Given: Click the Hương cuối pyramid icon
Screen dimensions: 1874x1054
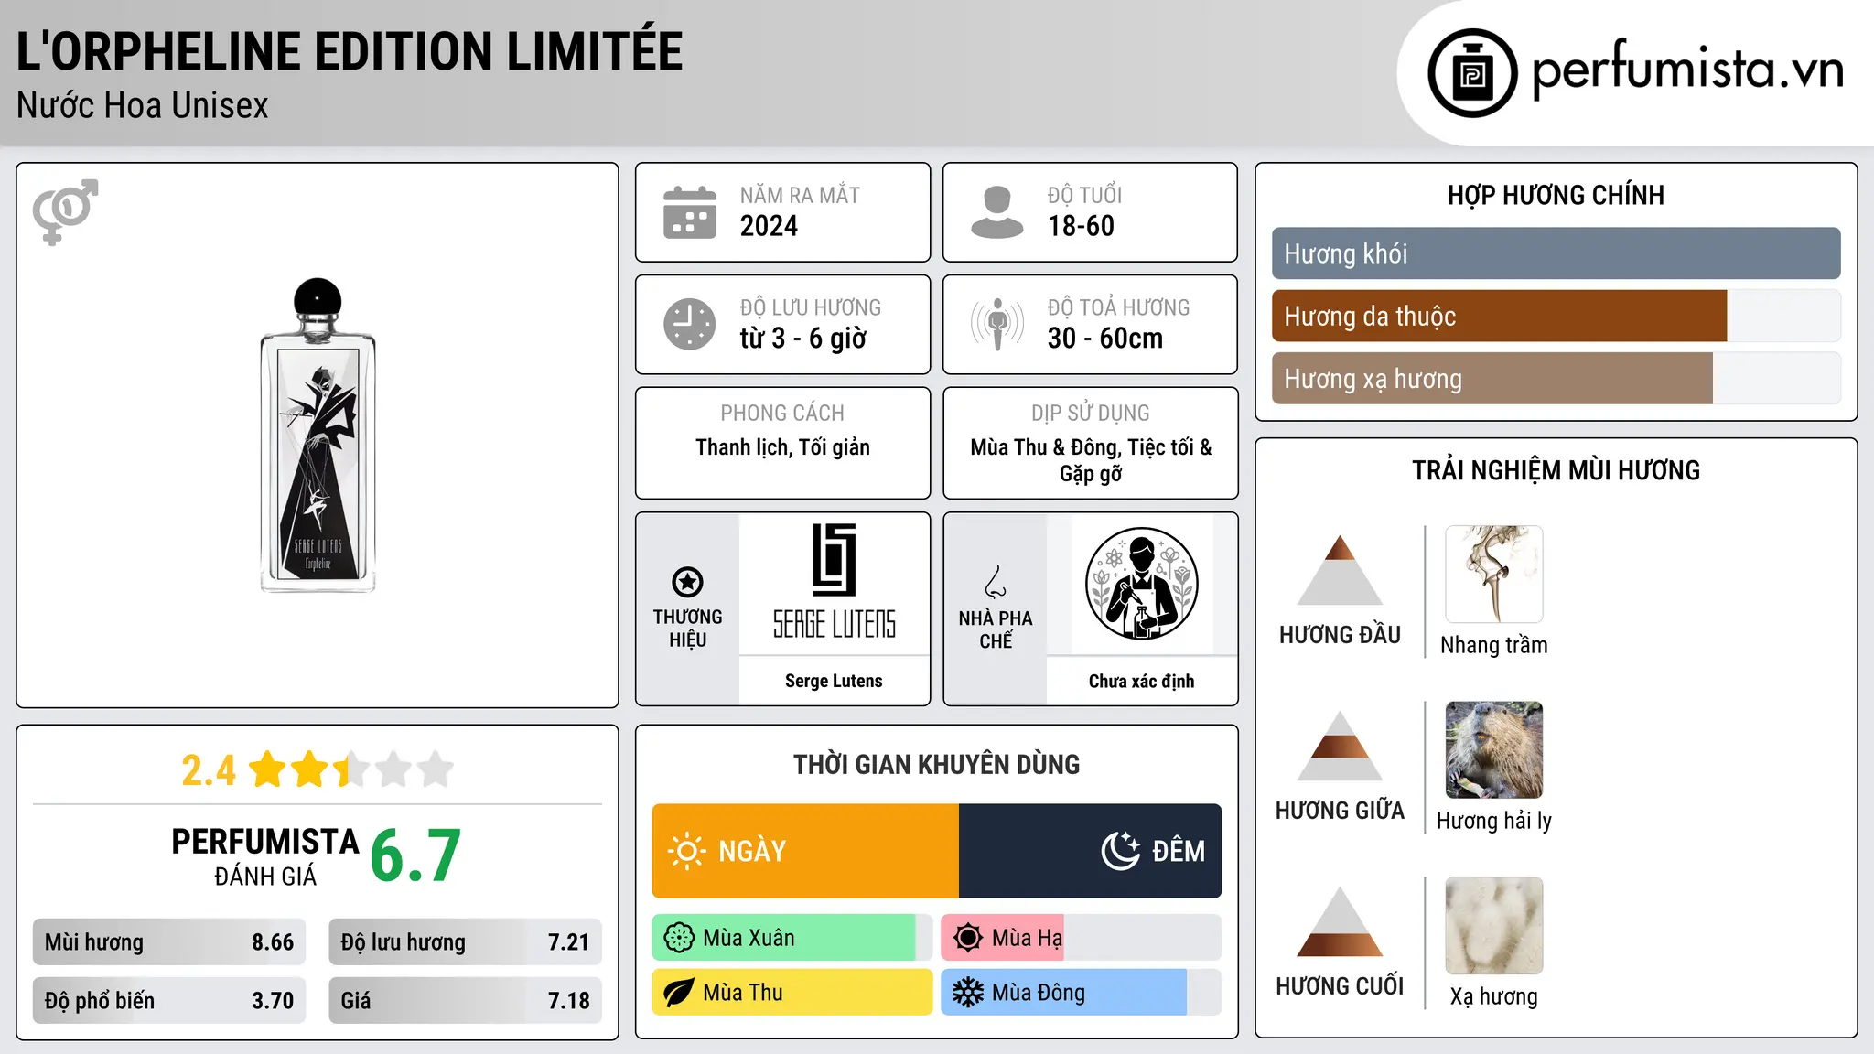Looking at the screenshot, I should [x=1340, y=921].
